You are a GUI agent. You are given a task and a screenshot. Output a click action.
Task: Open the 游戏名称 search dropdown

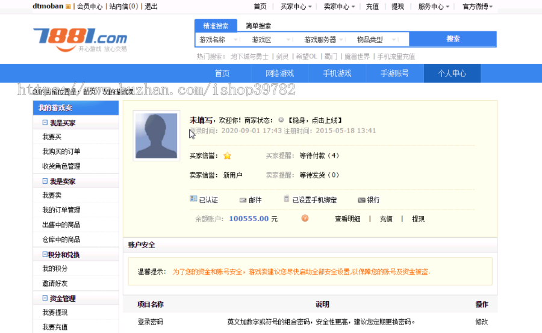(219, 40)
